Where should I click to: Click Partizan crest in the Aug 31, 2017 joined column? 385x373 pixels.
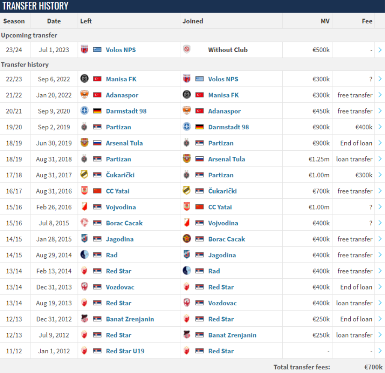pyautogui.click(x=187, y=175)
